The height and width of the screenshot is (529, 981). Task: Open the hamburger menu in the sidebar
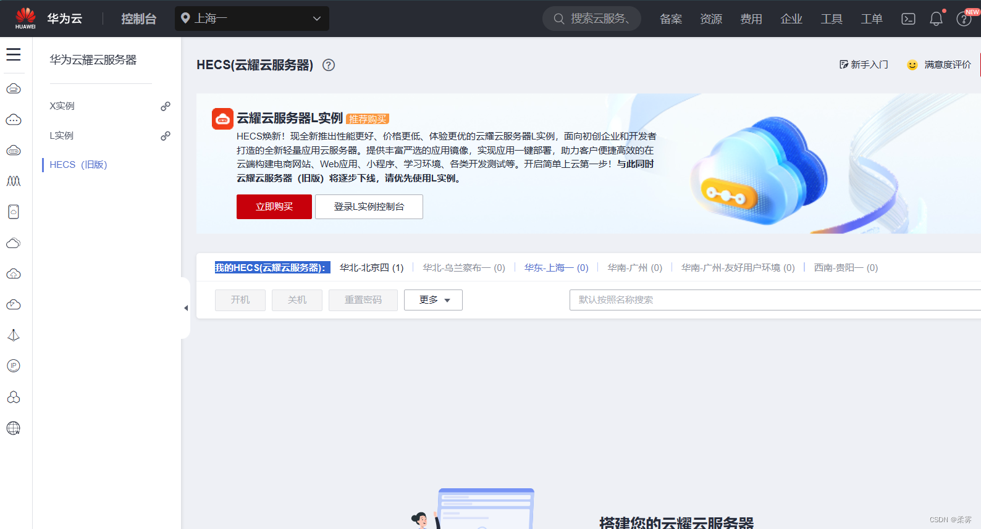coord(14,55)
